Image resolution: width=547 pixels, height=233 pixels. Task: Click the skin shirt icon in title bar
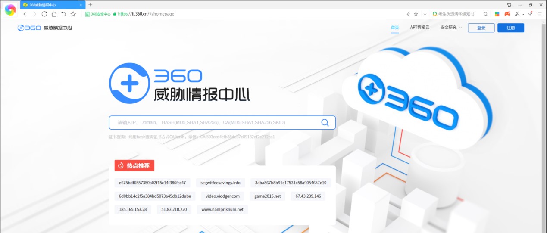point(509,5)
